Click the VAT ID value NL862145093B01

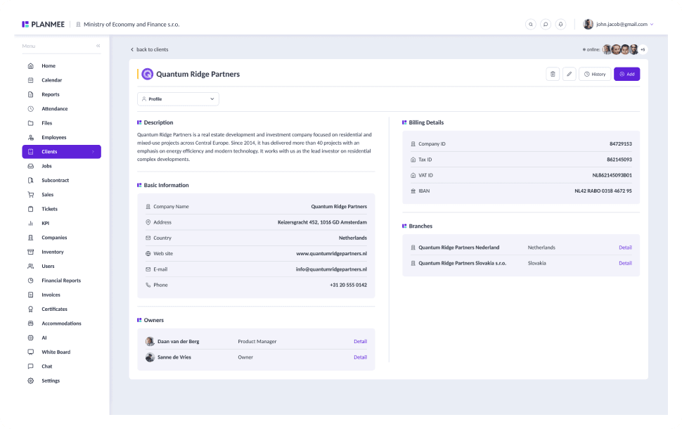pos(612,175)
